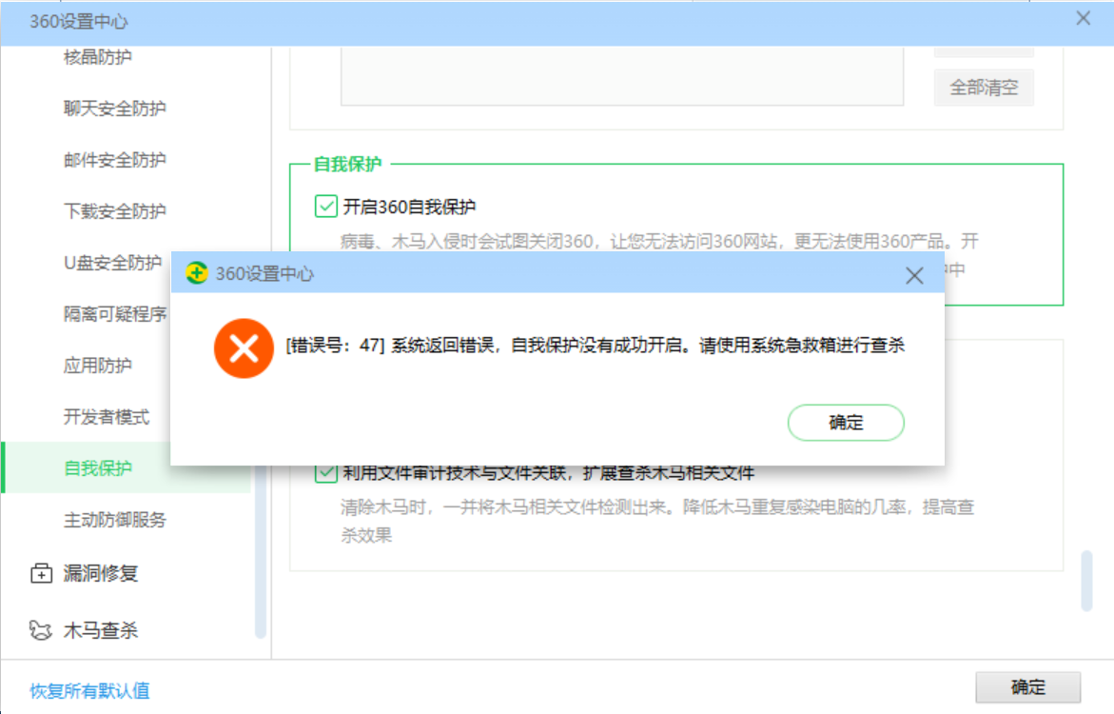Click the error message text 错误号: 47
1114x714 pixels.
pos(595,346)
